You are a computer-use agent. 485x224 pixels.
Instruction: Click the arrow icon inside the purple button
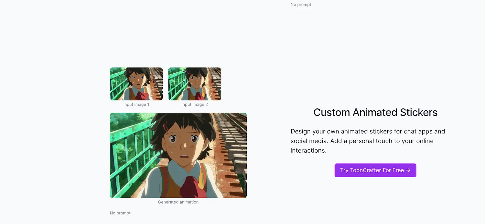[x=408, y=170]
